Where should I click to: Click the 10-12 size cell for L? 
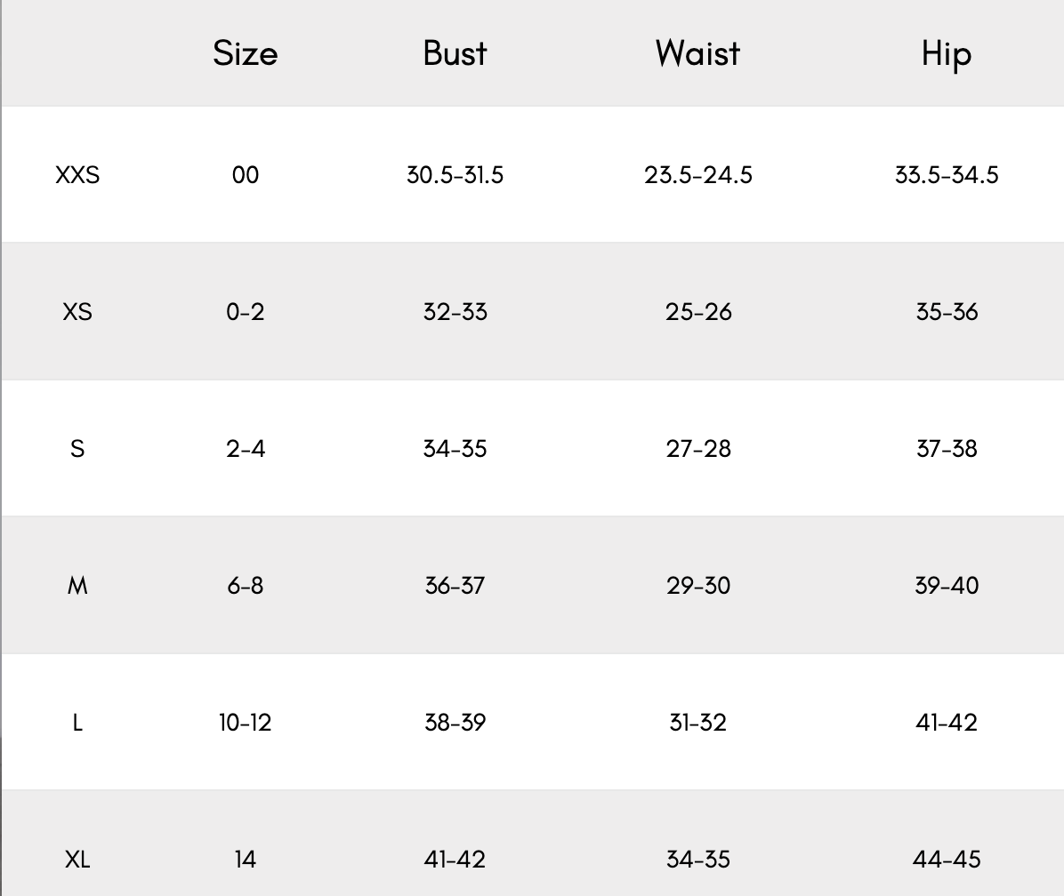(245, 723)
